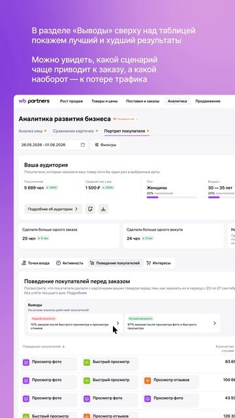The width and height of the screenshot is (235, 418).
Task: Click the Активность clock icon
Action: pos(58,263)
